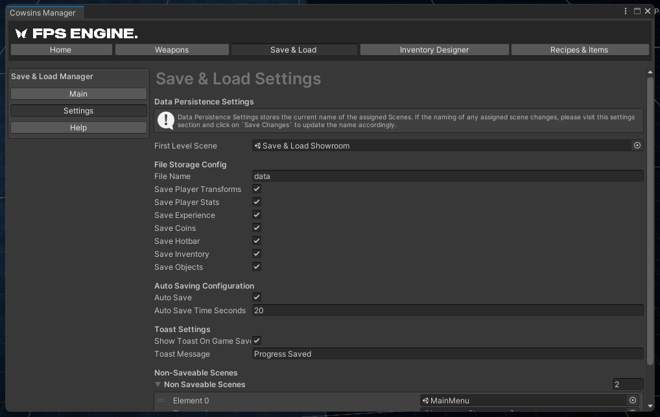The width and height of the screenshot is (660, 417).
Task: Click the drag handle of Element 0
Action: 161,401
